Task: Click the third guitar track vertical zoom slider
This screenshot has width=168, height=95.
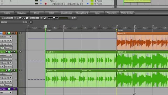Action: pyautogui.click(x=21, y=79)
